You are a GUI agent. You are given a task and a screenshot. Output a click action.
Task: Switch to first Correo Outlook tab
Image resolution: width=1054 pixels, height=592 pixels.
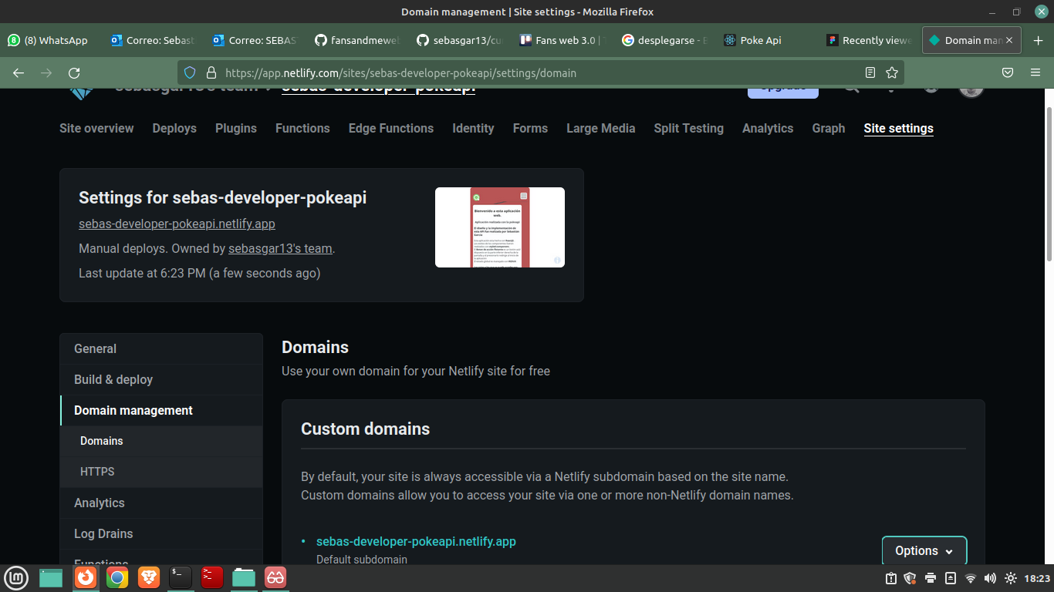click(154, 40)
